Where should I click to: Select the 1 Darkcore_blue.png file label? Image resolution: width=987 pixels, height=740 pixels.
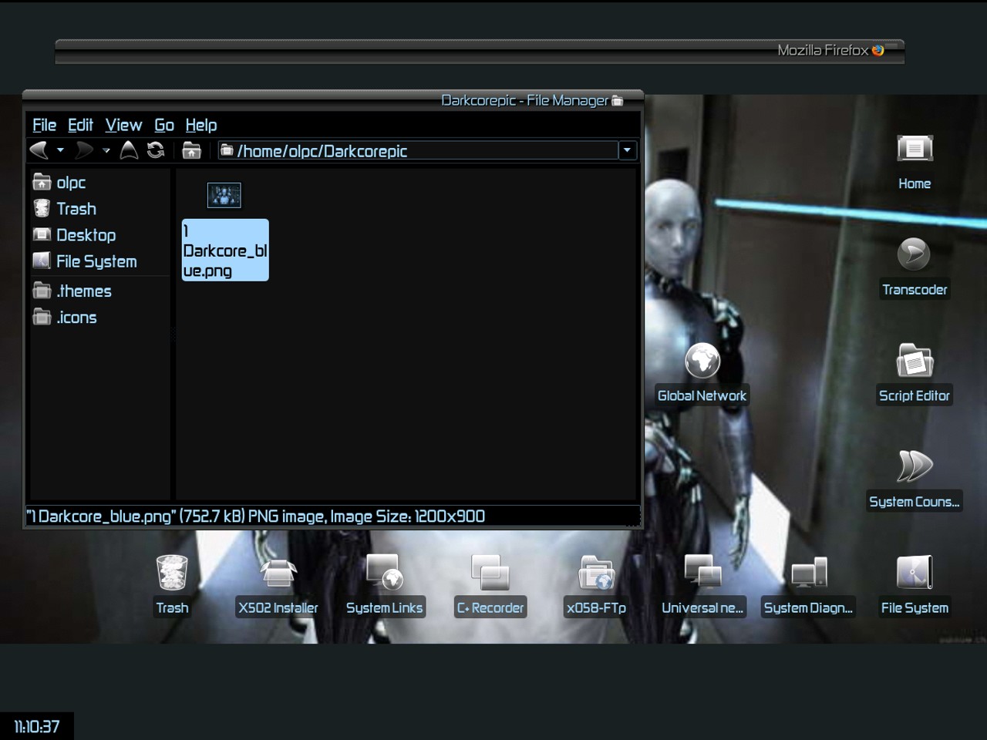pyautogui.click(x=225, y=250)
